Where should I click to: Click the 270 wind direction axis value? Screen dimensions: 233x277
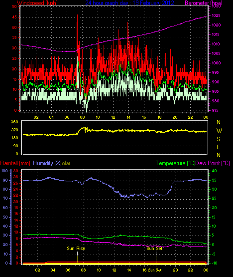click(14, 130)
